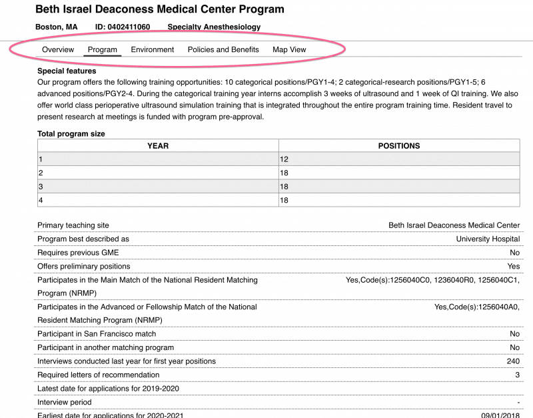Click the Participant in another matching program label
This screenshot has height=418, width=533.
(x=105, y=347)
